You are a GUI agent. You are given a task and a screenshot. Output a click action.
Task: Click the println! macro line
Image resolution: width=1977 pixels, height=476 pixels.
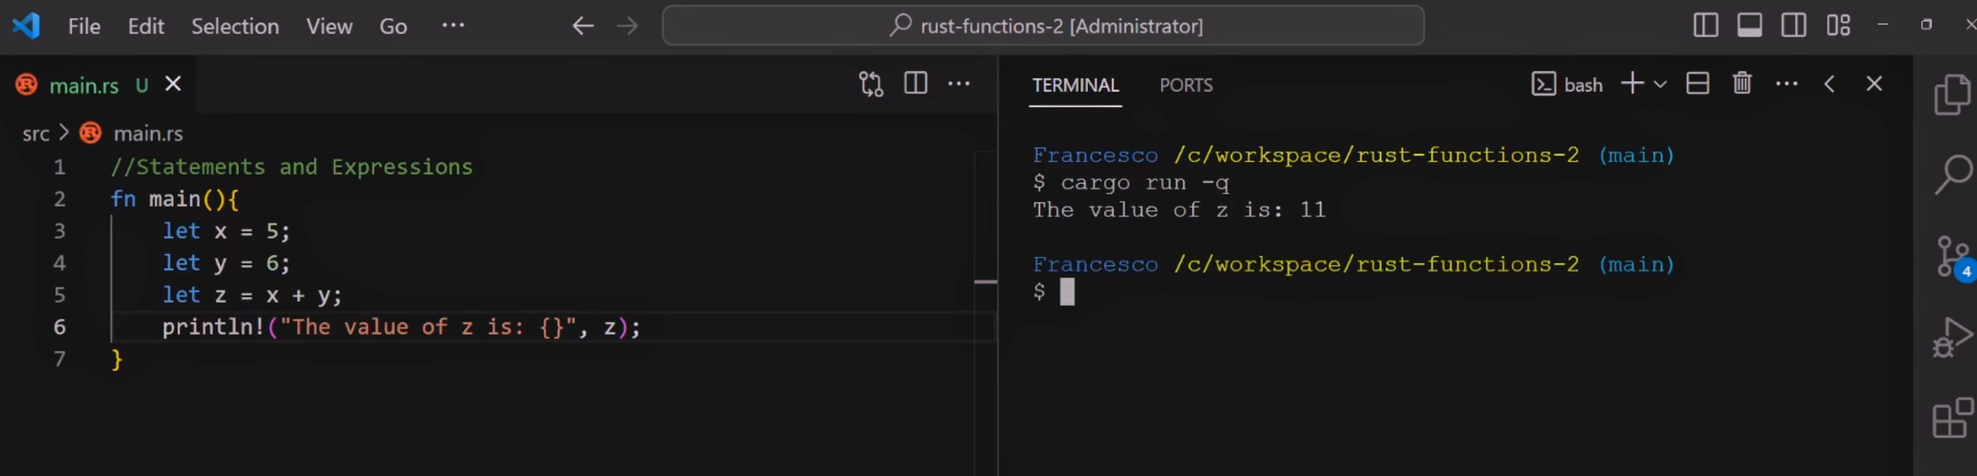(x=401, y=327)
